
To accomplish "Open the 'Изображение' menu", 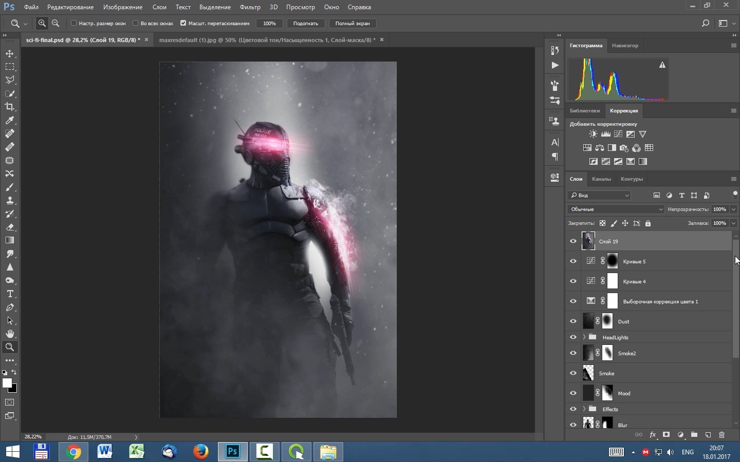I will coord(123,7).
